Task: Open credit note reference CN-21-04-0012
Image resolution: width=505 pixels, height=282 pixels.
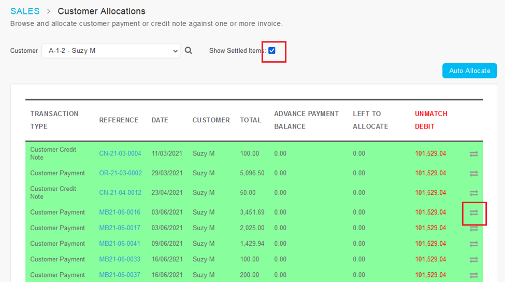Action: point(120,193)
